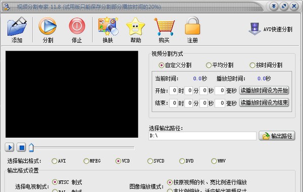This screenshot has height=192, width=303.
Task: Click the 输出路径 browse button
Action: click(277, 136)
